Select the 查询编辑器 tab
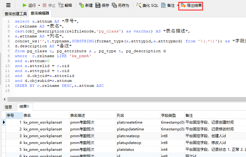 40,13
